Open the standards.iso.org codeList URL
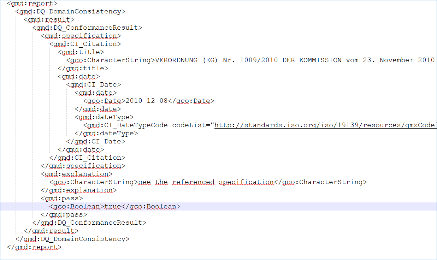The image size is (437, 260). 325,125
